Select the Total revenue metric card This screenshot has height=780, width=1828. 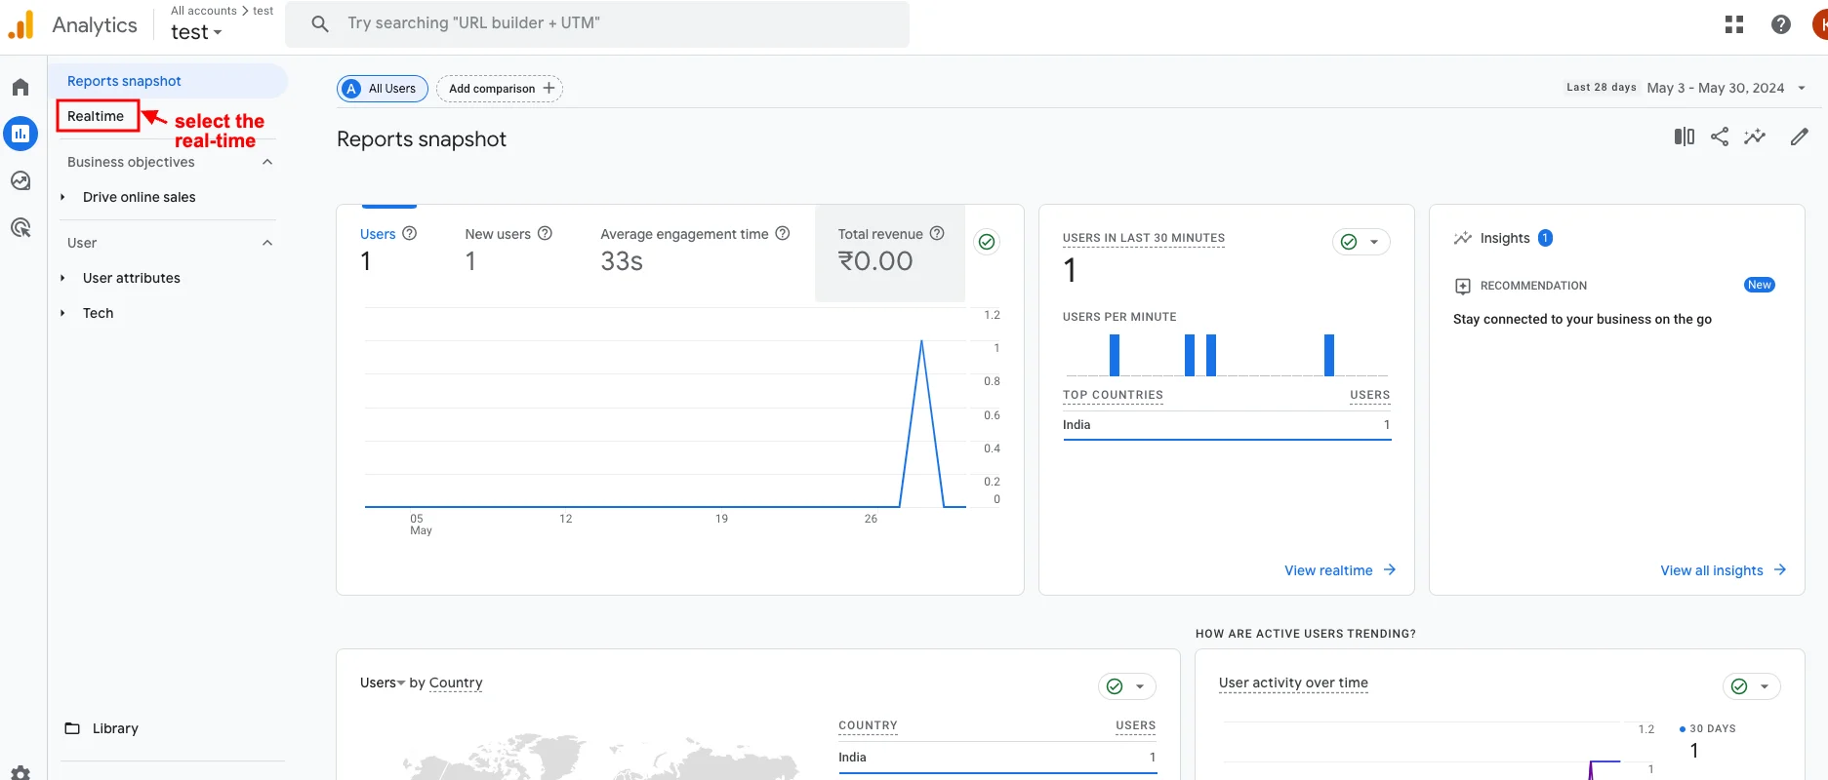[889, 252]
